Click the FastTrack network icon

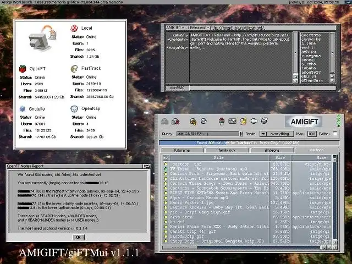tap(74, 68)
